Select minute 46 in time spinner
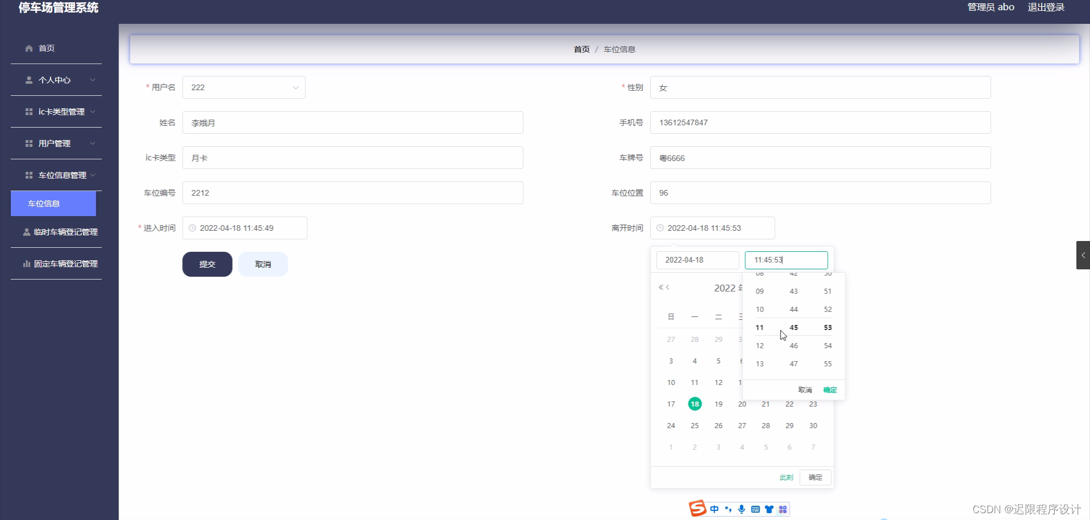This screenshot has width=1090, height=520. tap(794, 346)
